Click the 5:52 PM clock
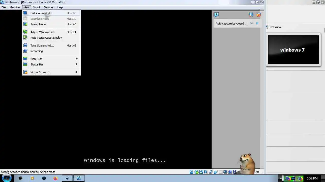The height and width of the screenshot is (182, 325). point(312,178)
